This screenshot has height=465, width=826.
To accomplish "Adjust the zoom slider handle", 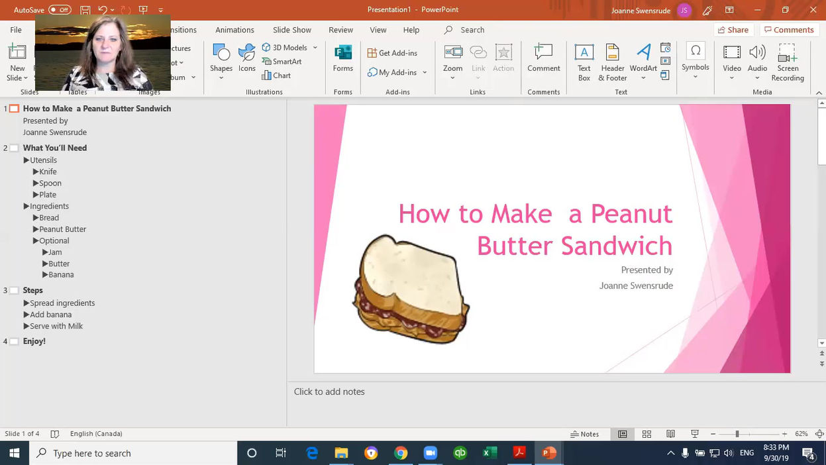I will tap(737, 434).
